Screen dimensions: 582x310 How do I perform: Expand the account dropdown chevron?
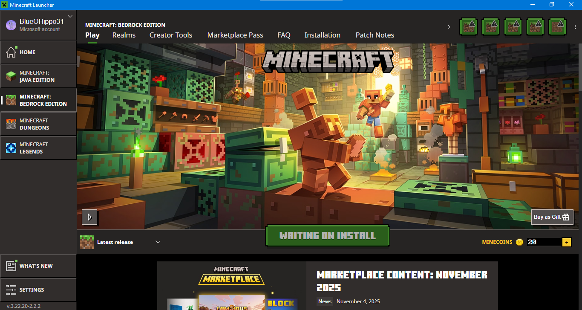(x=70, y=17)
